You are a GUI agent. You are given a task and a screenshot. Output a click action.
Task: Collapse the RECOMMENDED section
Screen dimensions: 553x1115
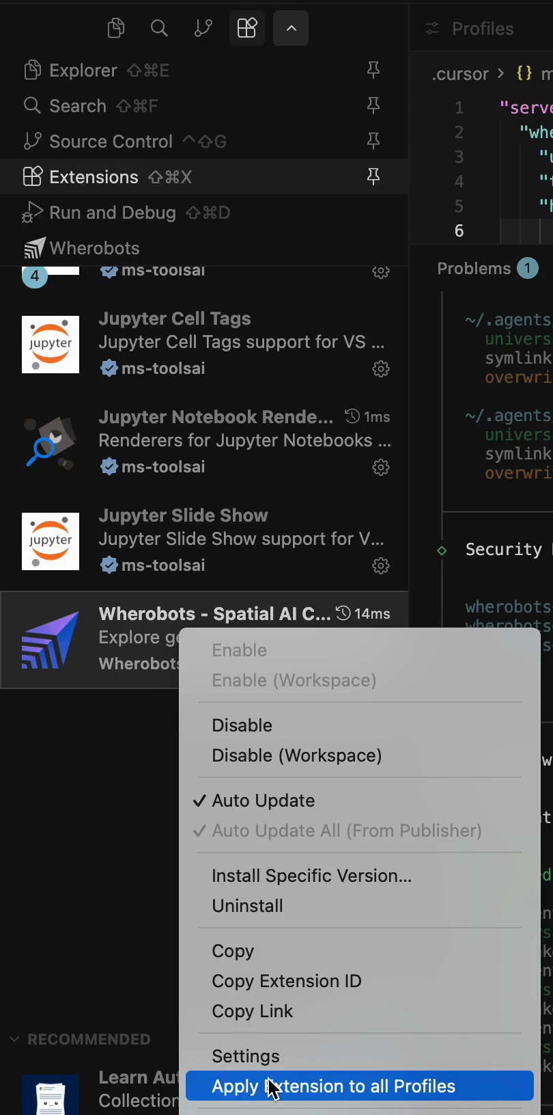pyautogui.click(x=15, y=1039)
